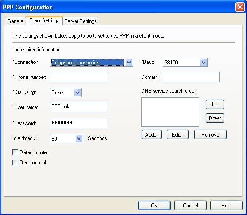Click the Cancel button
This screenshot has height=215, width=247.
pyautogui.click(x=190, y=205)
